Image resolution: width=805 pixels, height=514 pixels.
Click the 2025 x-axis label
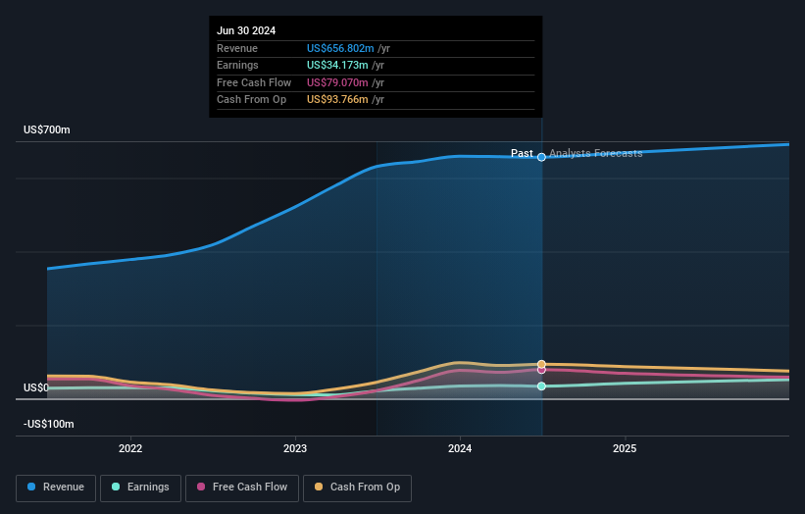625,448
